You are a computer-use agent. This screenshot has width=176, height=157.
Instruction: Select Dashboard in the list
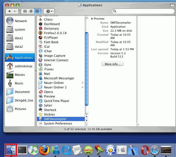(x=61, y=24)
